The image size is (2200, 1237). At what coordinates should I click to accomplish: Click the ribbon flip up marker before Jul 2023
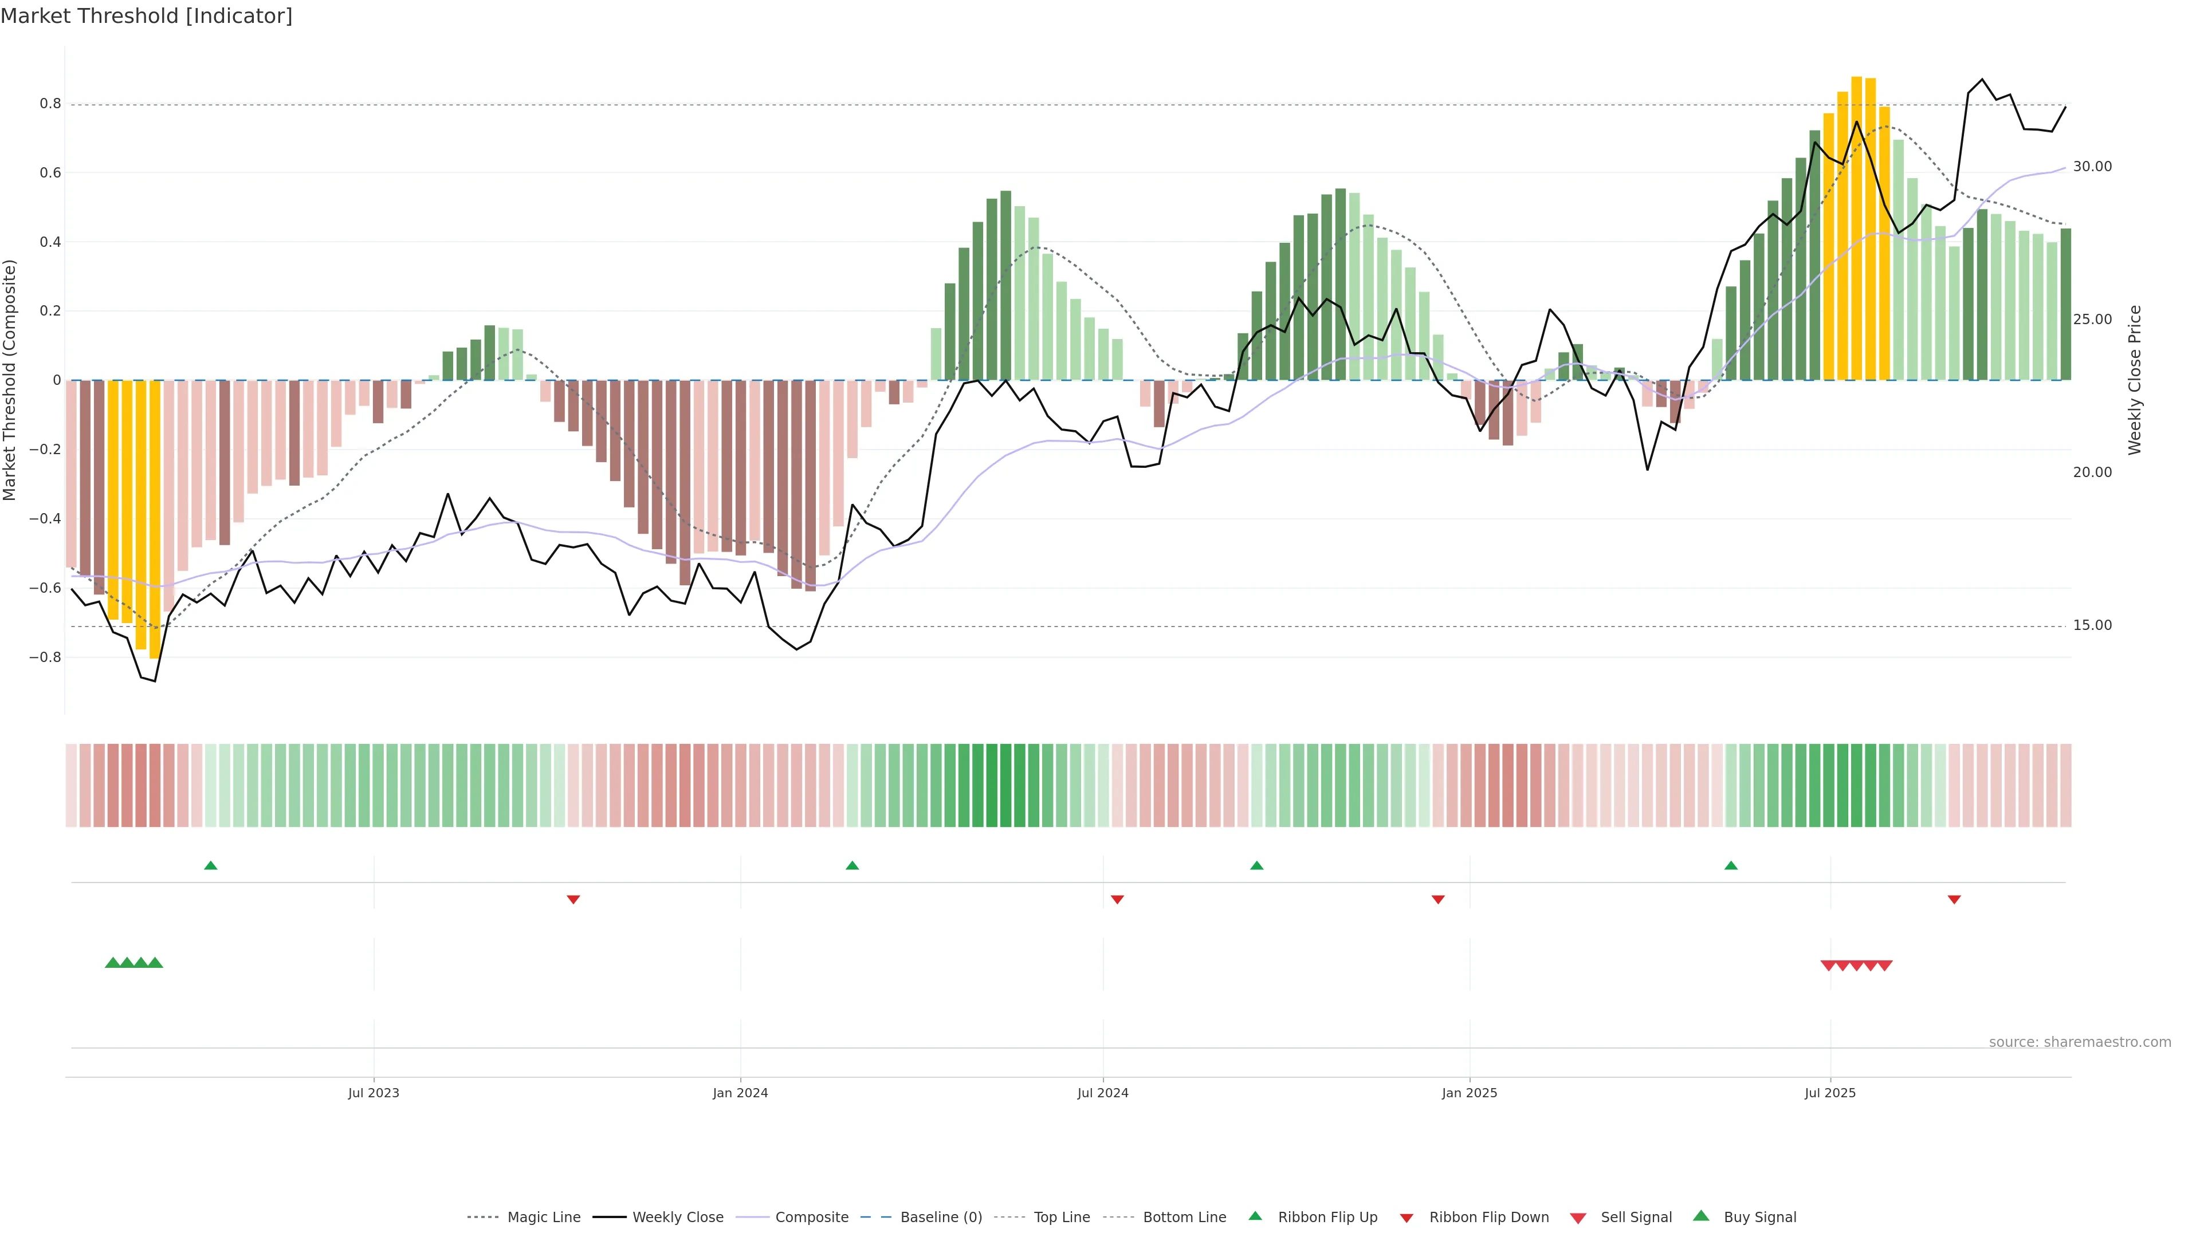click(211, 866)
